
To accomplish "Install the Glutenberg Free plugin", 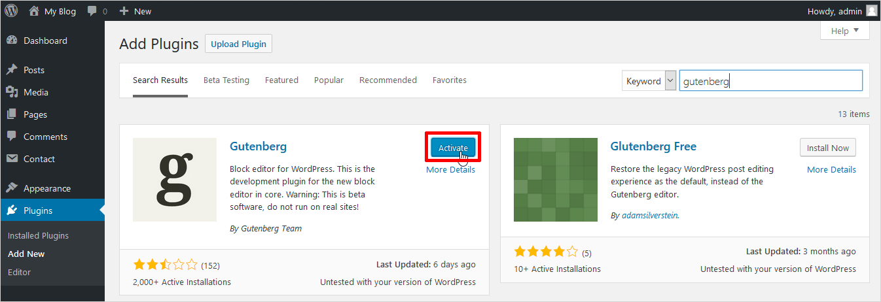I will coord(827,148).
